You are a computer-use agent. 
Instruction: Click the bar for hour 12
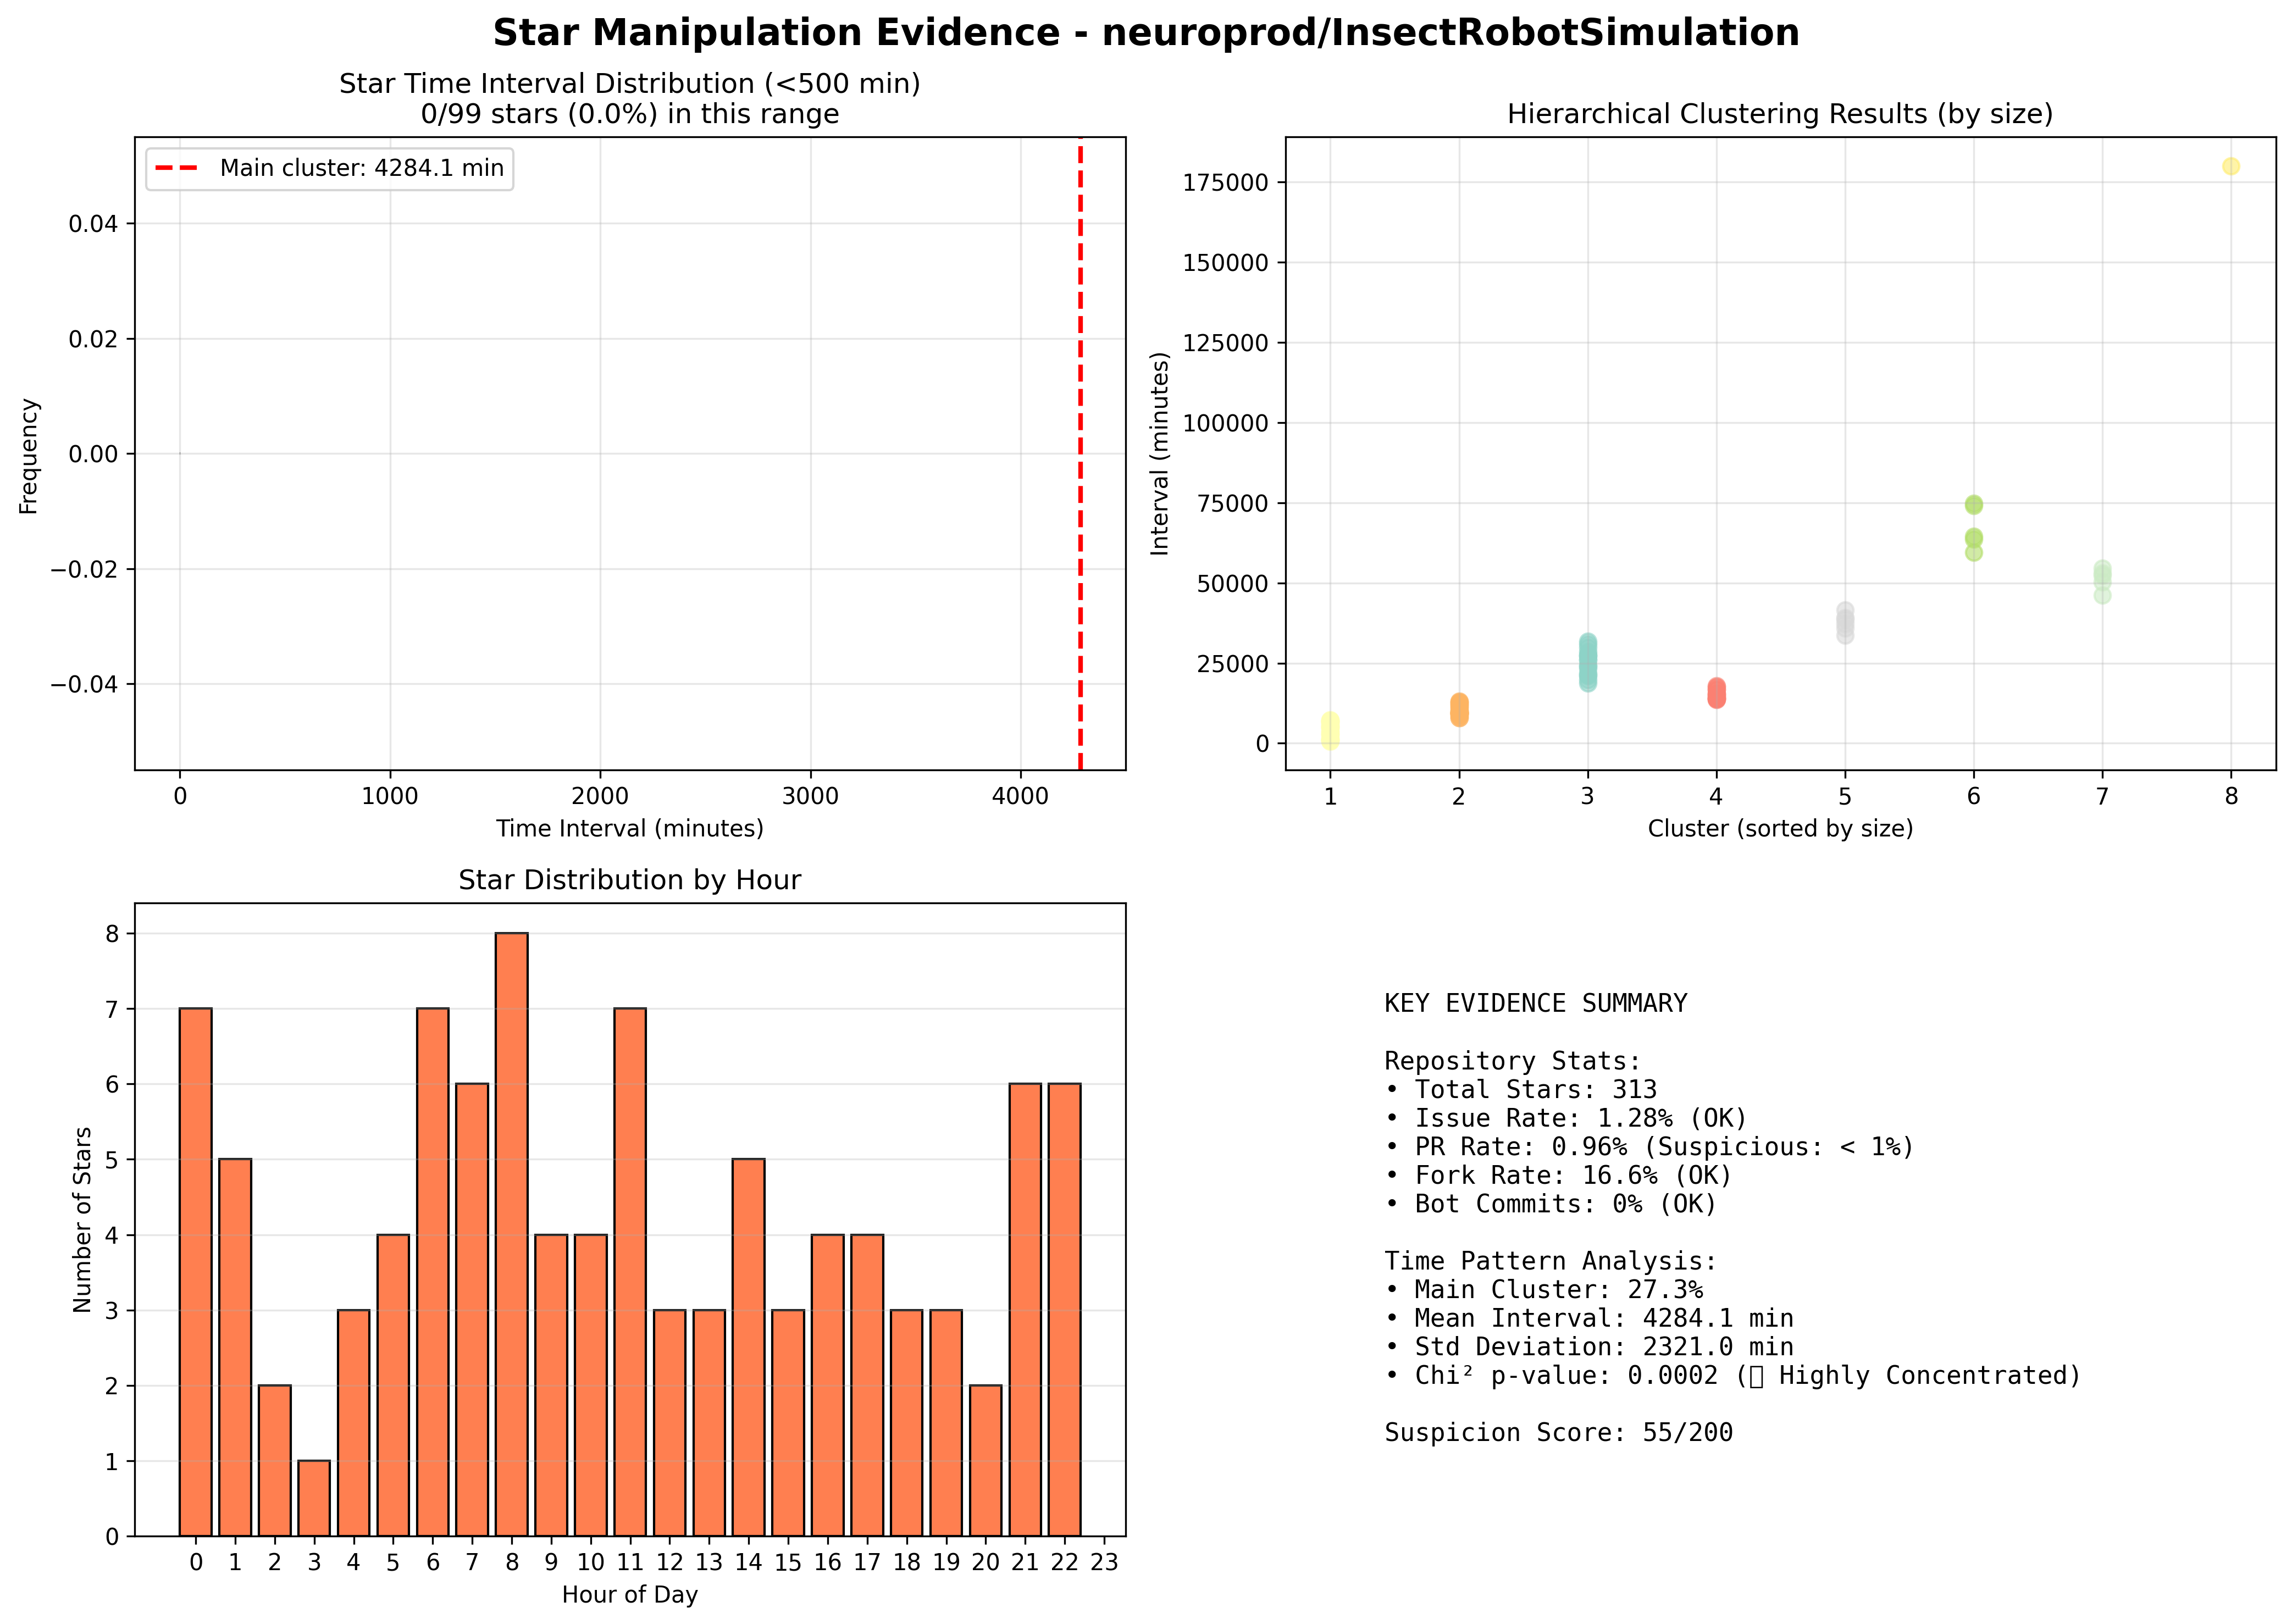coord(670,1423)
